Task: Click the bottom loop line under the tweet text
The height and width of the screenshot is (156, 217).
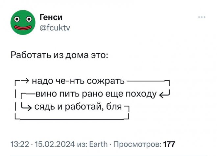Action: [72, 119]
